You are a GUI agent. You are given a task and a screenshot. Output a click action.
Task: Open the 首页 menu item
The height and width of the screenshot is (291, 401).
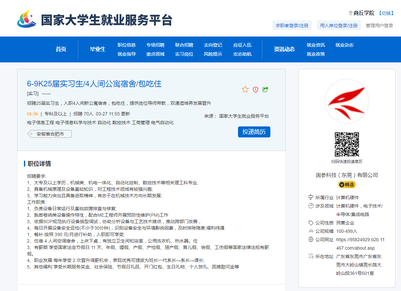tap(61, 49)
